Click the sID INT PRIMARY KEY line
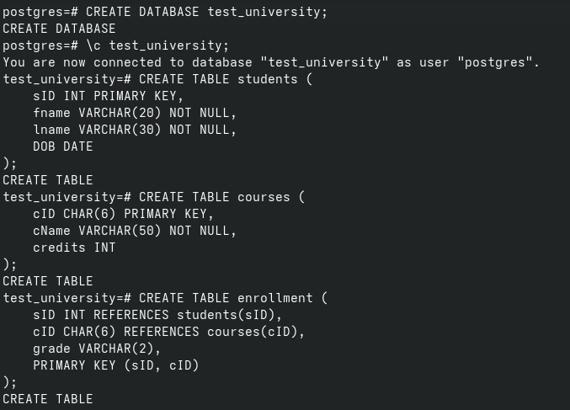Screen dimensions: 570x410 (x=108, y=96)
